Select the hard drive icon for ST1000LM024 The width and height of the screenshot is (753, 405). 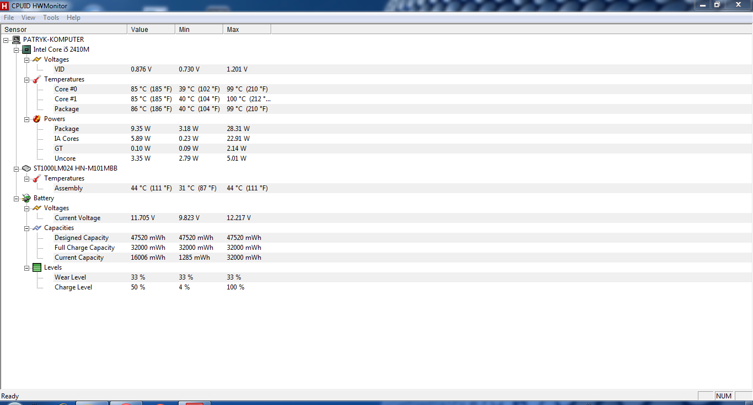26,168
